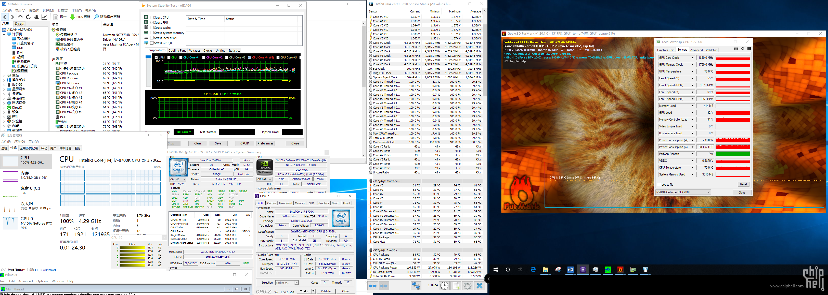Screen dimensions: 828x295
Task: Refresh GPU-Z sensors
Action: tap(743, 49)
